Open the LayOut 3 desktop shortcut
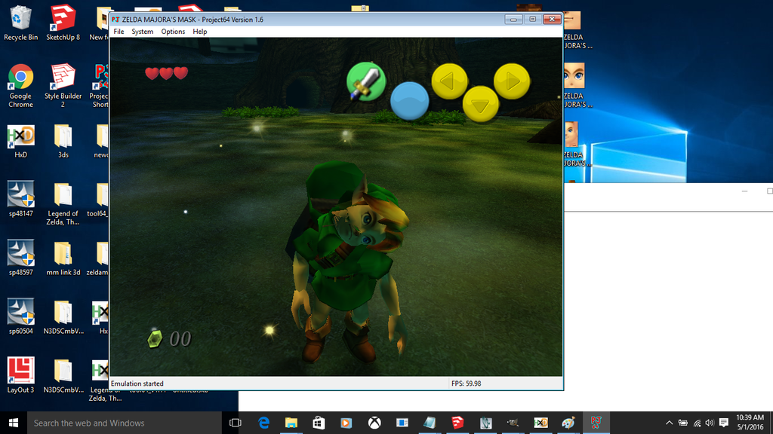 tap(20, 373)
